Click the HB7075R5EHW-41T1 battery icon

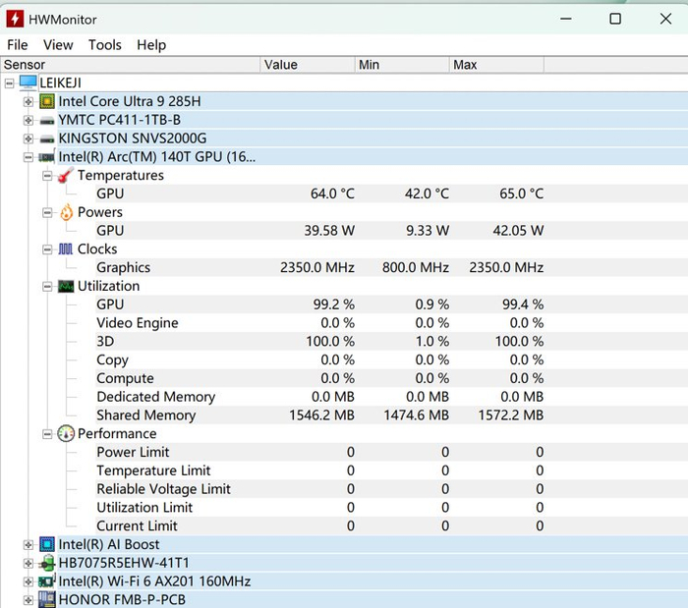[x=47, y=563]
